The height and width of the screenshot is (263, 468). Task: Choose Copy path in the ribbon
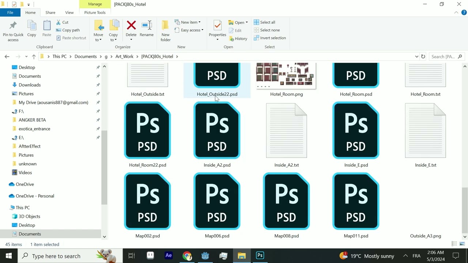(x=68, y=30)
